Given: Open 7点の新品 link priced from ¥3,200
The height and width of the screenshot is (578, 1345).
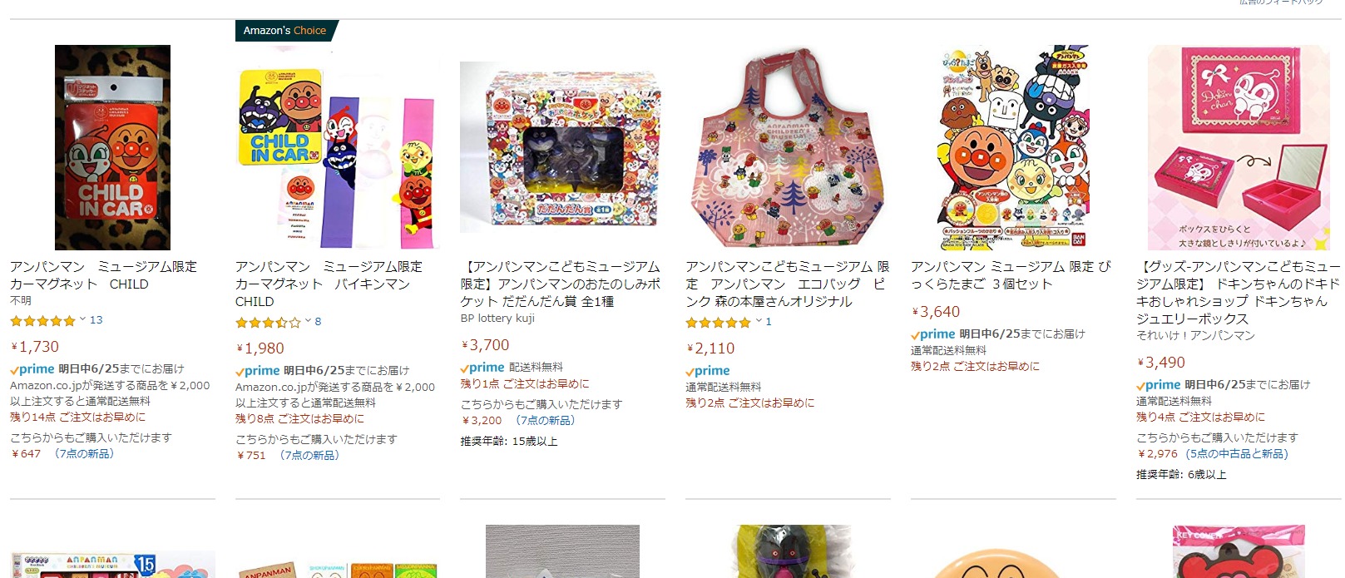Looking at the screenshot, I should coord(546,421).
